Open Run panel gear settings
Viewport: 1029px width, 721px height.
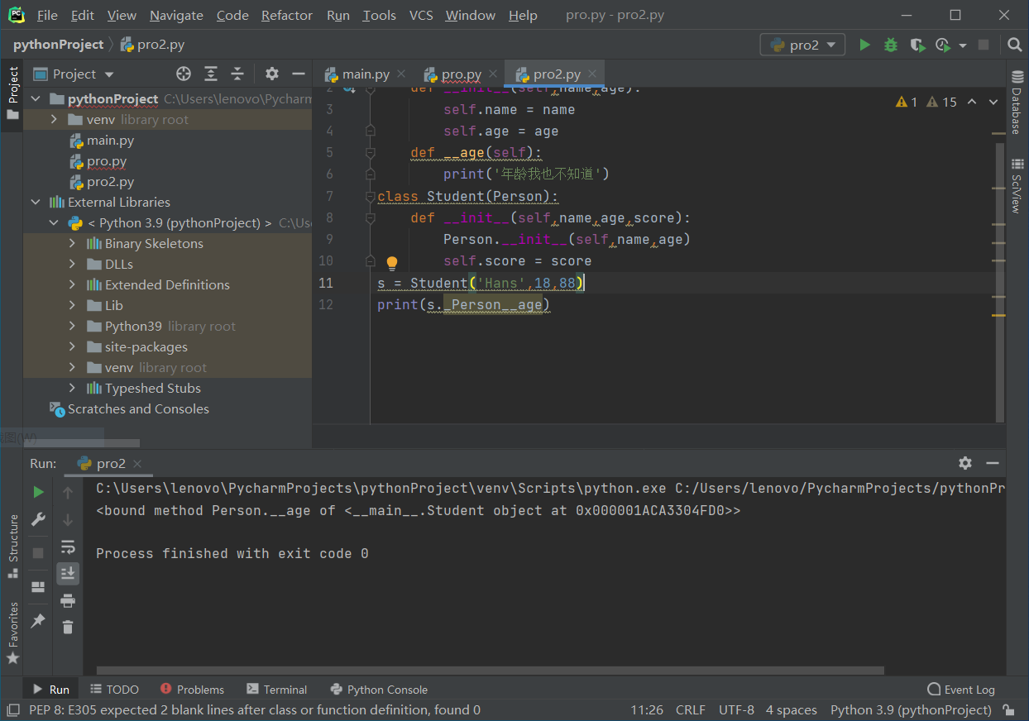click(x=965, y=463)
